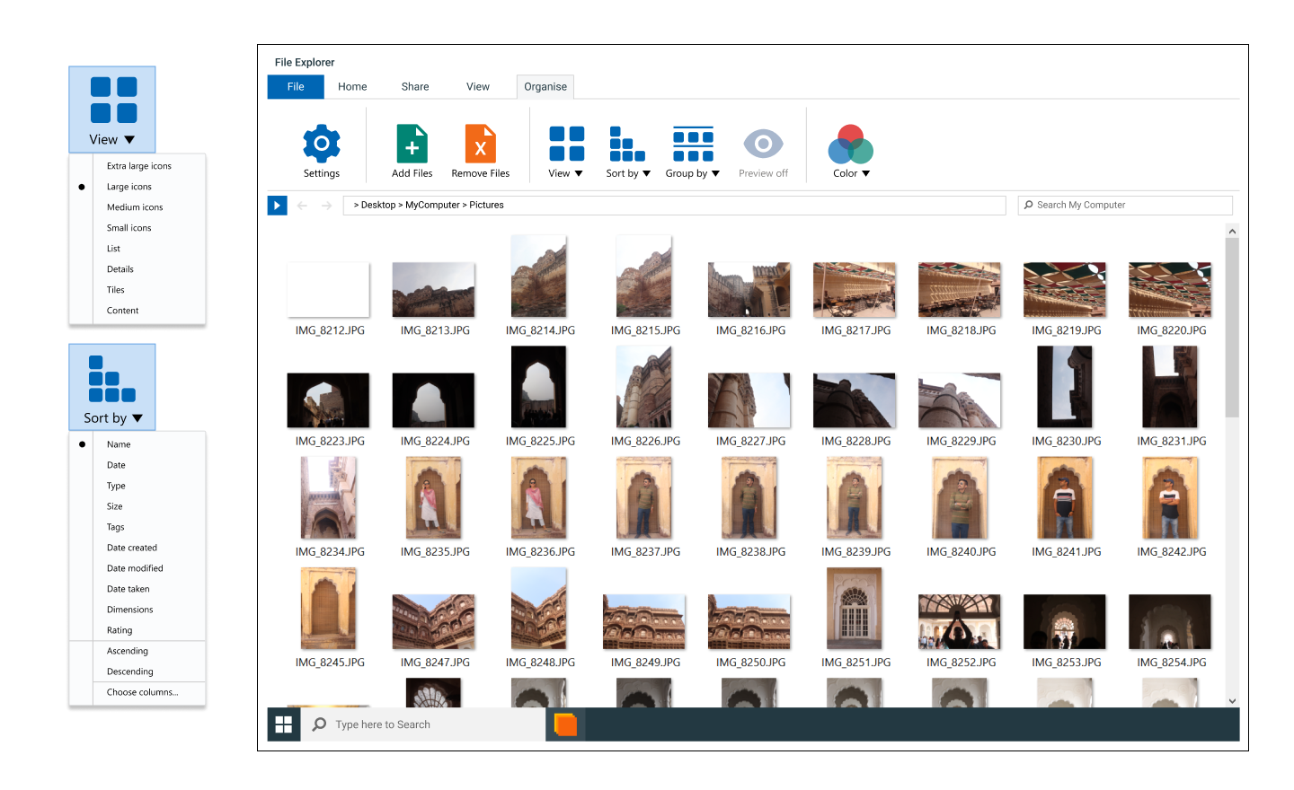Select the Organise tab

point(545,87)
